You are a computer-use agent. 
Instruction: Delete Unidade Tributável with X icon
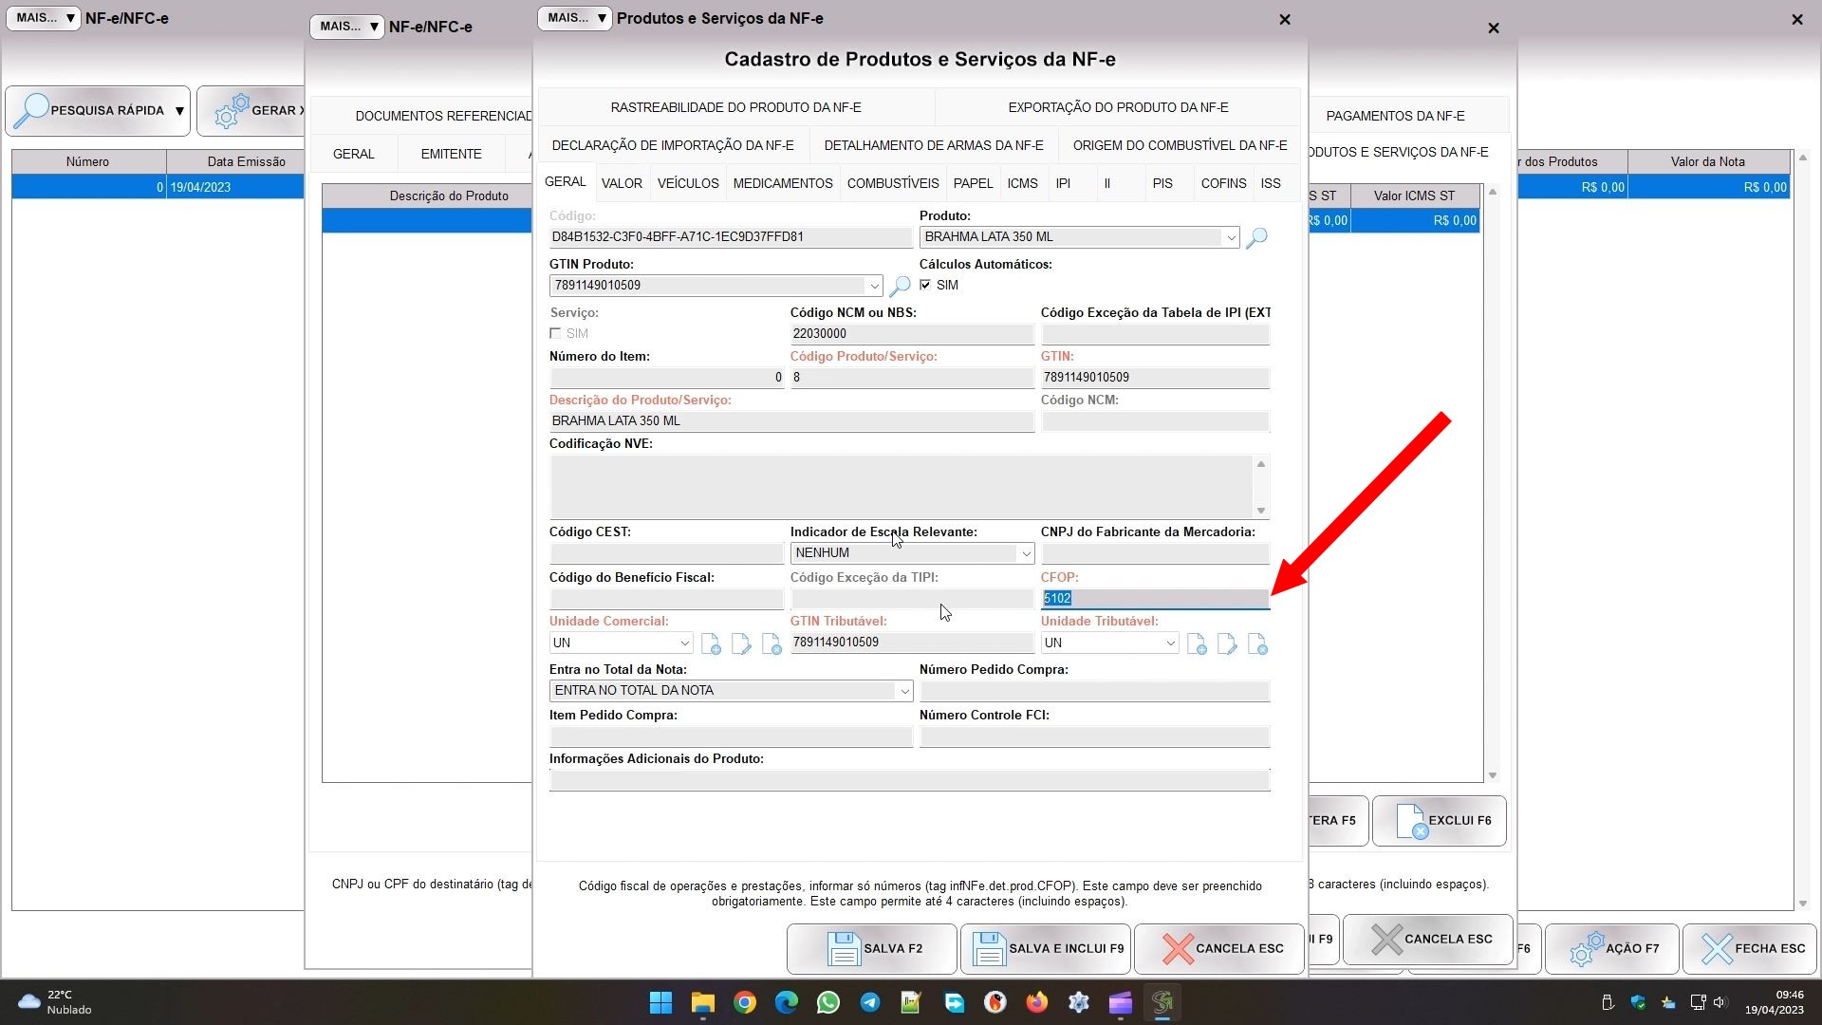(x=1257, y=644)
